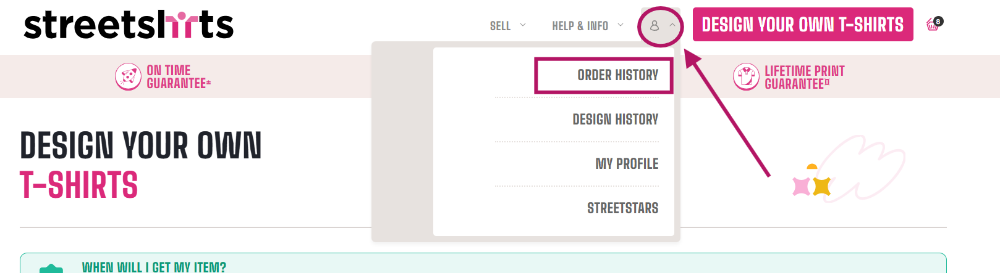Click the yellow star decoration icon
Viewport: 1000px width, 273px height.
pos(821,185)
